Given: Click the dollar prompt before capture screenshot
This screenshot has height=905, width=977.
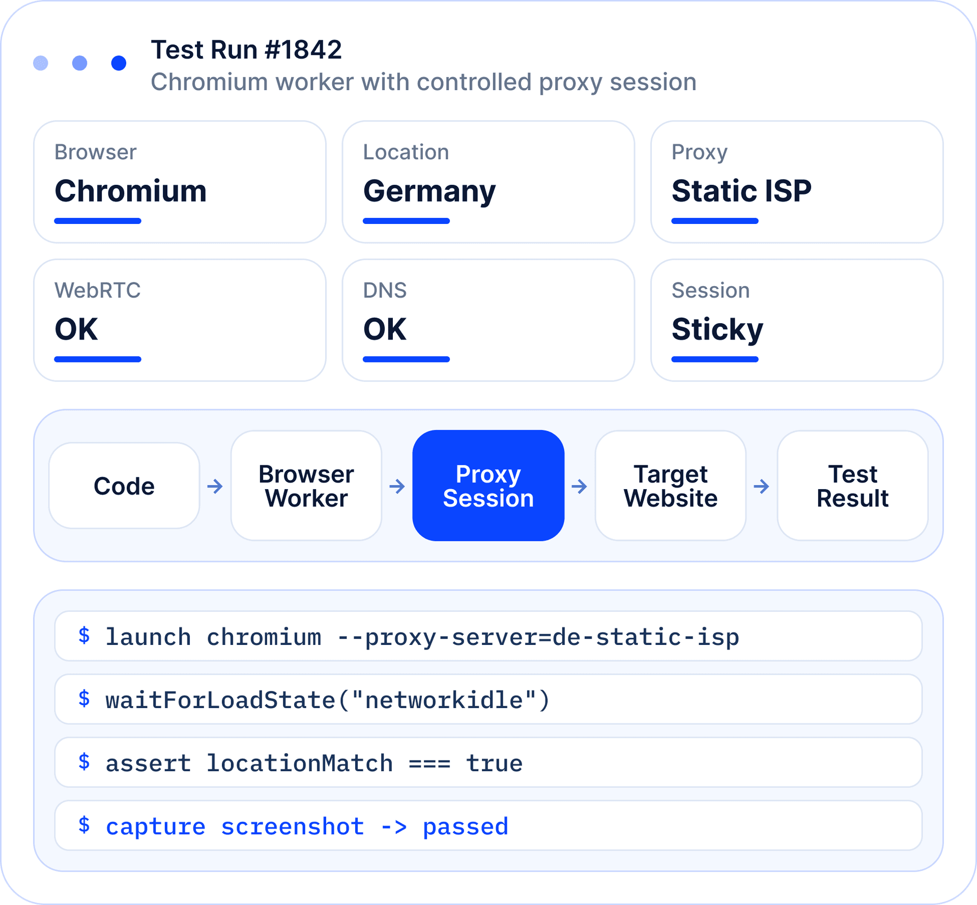Looking at the screenshot, I should (x=84, y=825).
